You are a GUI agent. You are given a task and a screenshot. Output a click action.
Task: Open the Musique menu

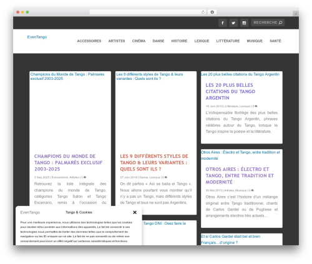click(x=255, y=41)
